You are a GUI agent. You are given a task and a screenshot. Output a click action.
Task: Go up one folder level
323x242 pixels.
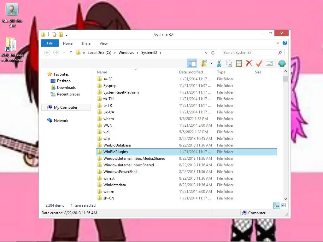[71, 53]
